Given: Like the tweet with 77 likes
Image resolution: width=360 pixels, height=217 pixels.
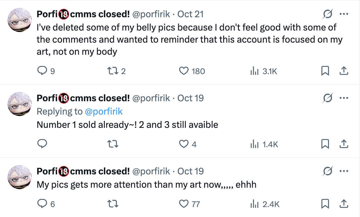Looking at the screenshot, I should pyautogui.click(x=184, y=204).
